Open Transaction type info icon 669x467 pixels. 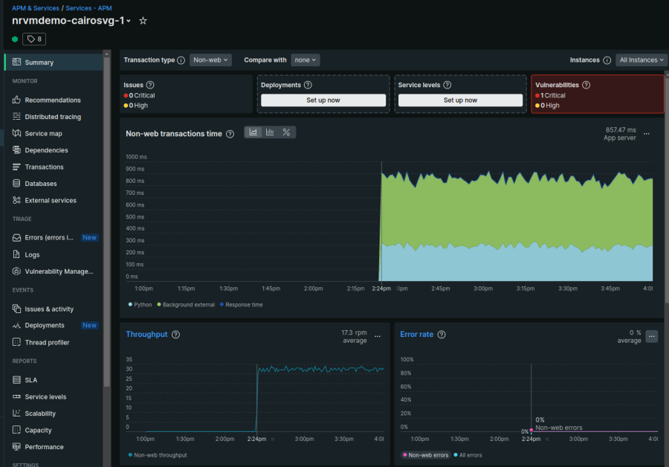181,60
